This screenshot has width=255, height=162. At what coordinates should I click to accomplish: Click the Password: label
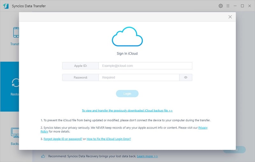(81, 77)
